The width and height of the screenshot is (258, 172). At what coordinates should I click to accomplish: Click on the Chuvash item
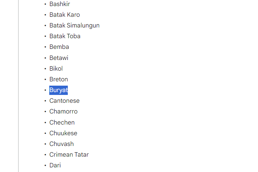coord(61,144)
